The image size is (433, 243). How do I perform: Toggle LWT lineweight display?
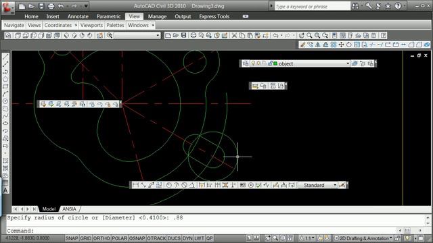(199, 238)
